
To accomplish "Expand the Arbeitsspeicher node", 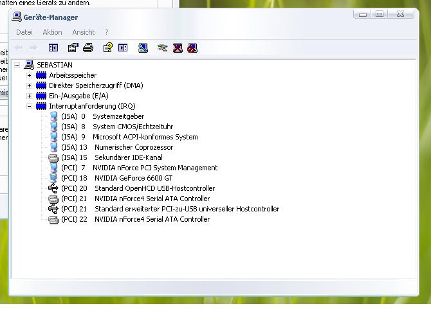I will 29,75.
